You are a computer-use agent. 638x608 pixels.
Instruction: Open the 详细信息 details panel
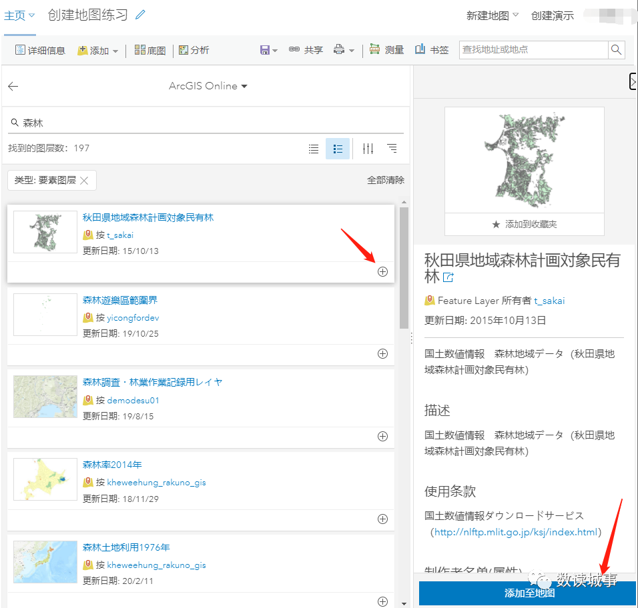click(40, 50)
